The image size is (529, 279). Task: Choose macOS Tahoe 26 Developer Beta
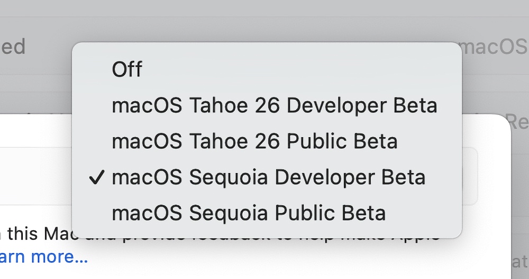click(274, 105)
